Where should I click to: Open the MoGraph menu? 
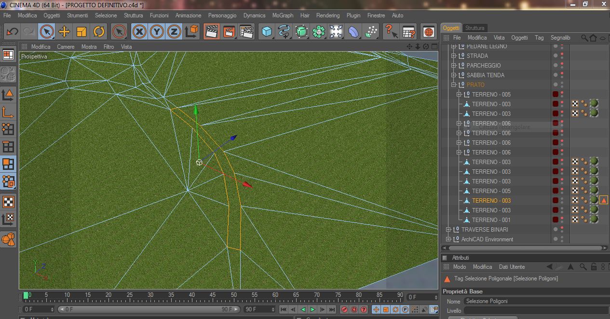[x=283, y=15]
